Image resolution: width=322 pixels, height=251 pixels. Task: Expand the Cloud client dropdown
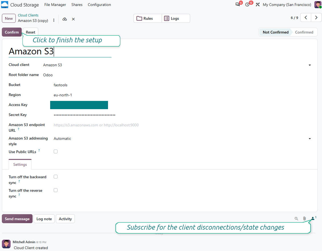(x=310, y=65)
